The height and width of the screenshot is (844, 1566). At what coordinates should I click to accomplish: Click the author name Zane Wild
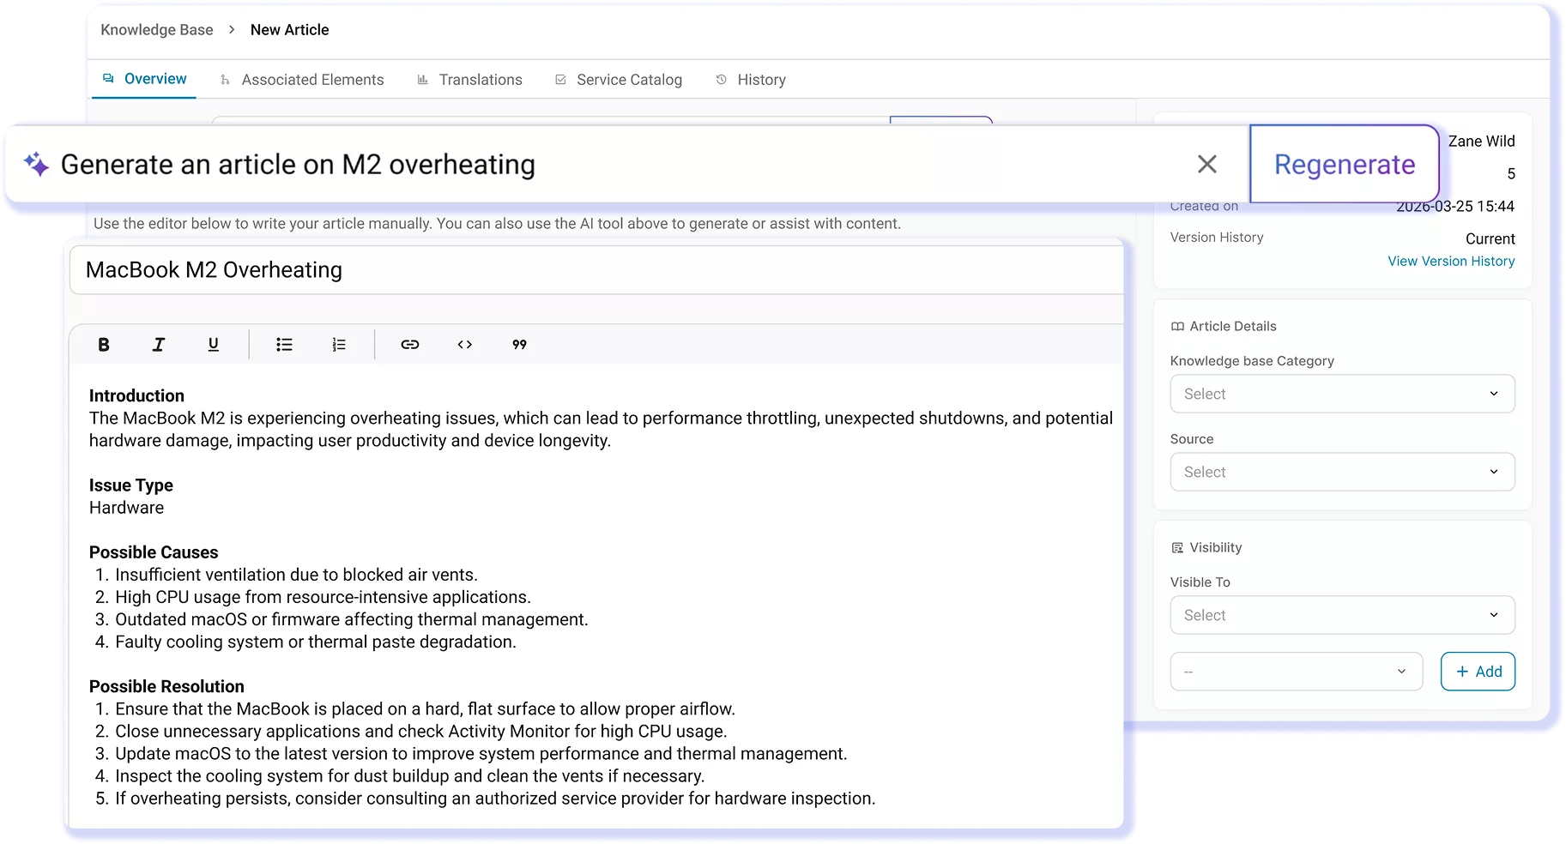pos(1481,142)
